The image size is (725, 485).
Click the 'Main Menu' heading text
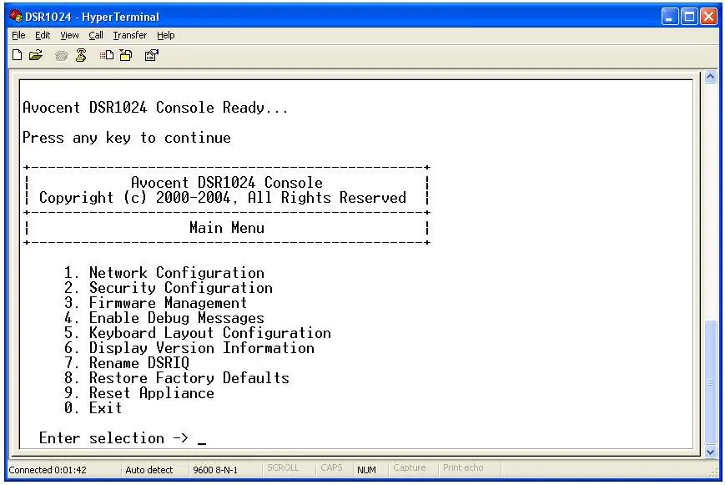[x=227, y=228]
